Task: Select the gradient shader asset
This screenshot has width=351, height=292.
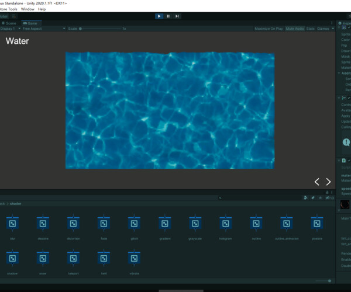Action: (165, 227)
